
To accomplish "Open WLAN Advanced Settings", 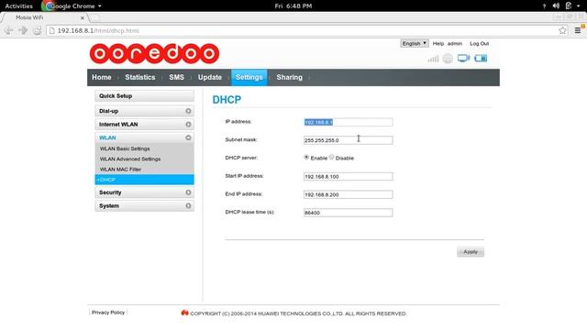I will click(130, 159).
